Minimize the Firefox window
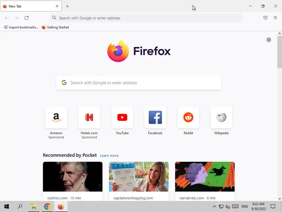The width and height of the screenshot is (282, 212). [250, 6]
